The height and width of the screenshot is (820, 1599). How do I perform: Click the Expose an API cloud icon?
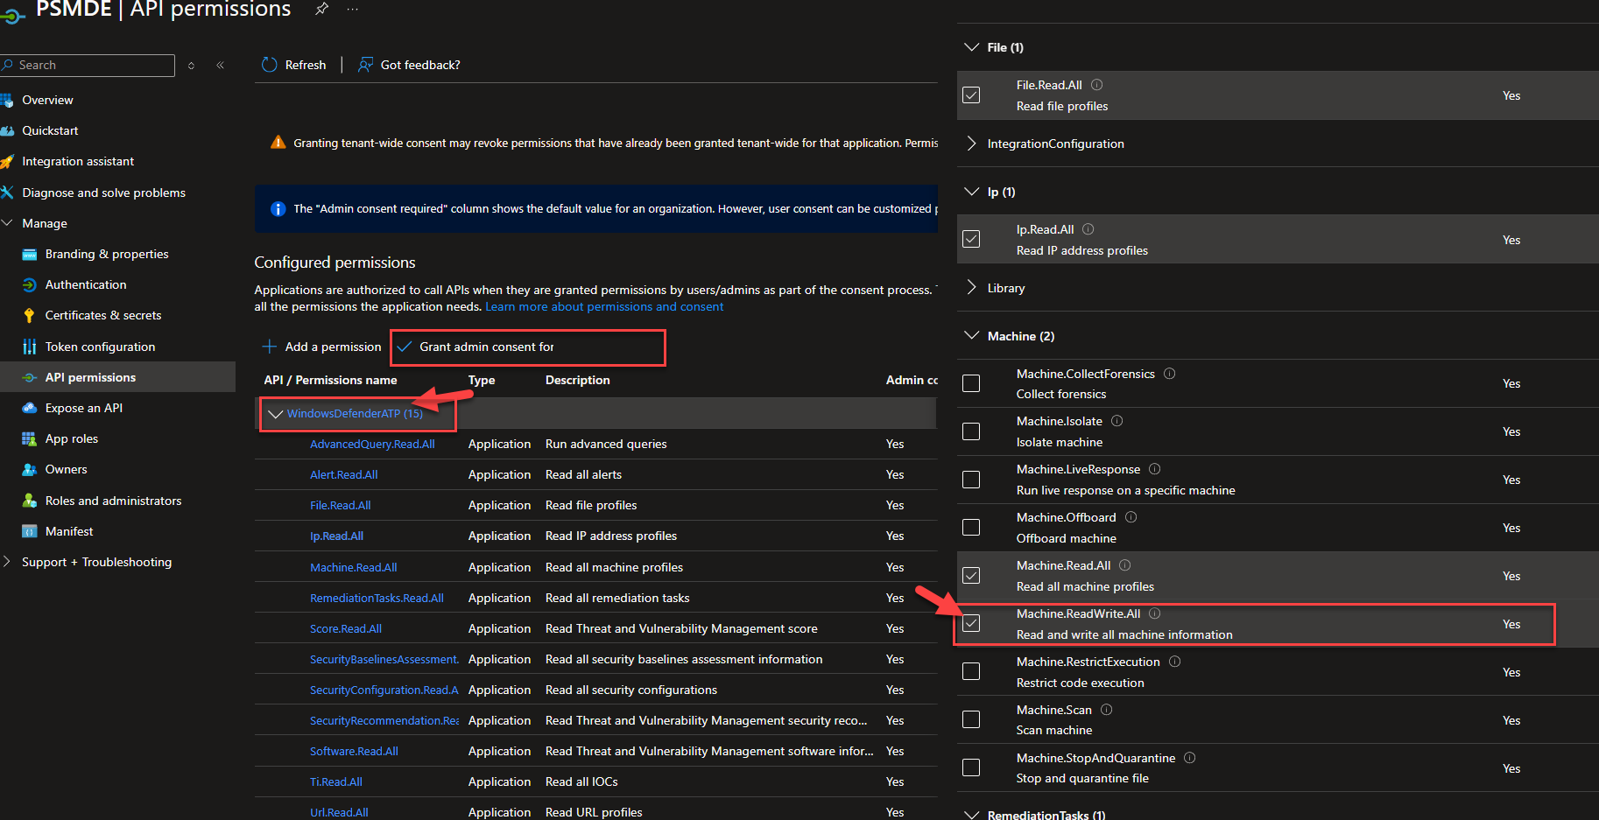[x=29, y=408]
